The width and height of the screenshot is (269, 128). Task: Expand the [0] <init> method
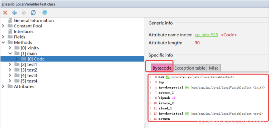(x=10, y=48)
